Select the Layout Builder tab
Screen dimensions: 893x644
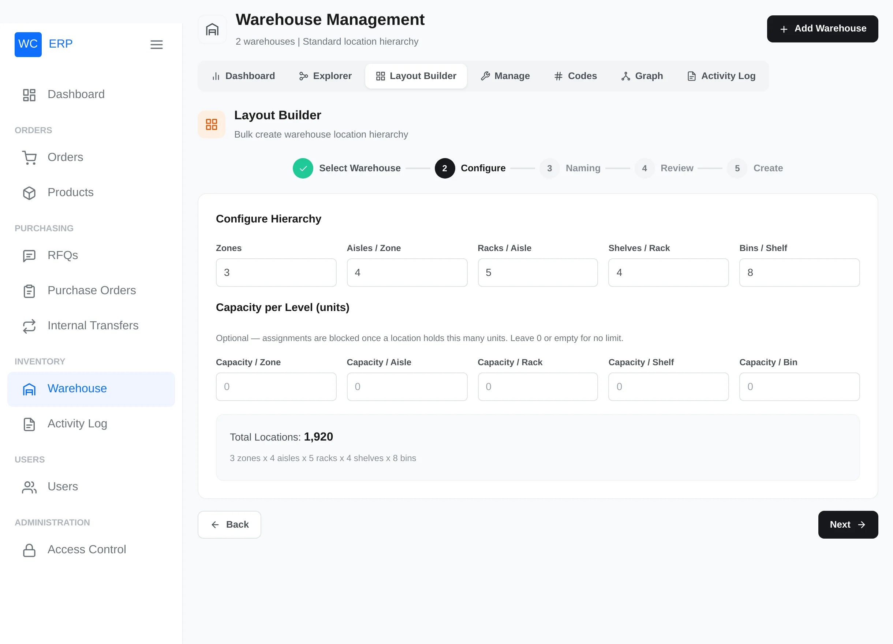coord(416,76)
